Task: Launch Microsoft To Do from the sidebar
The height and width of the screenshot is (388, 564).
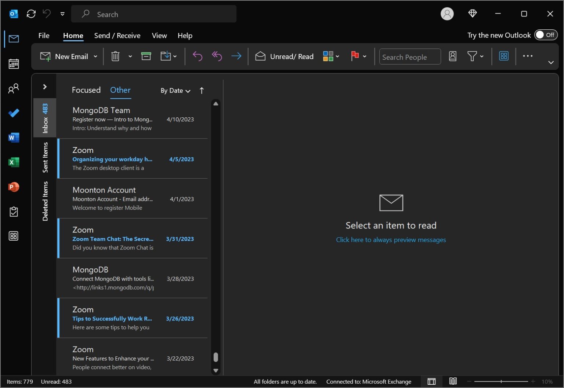Action: (14, 113)
